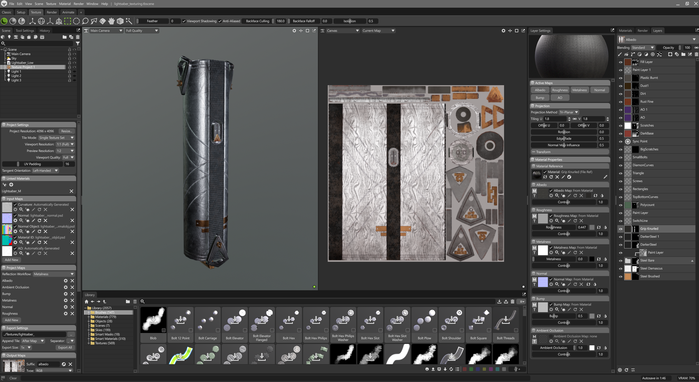The width and height of the screenshot is (699, 382).
Task: Add a new folder in Layers panel
Action: pyautogui.click(x=683, y=54)
